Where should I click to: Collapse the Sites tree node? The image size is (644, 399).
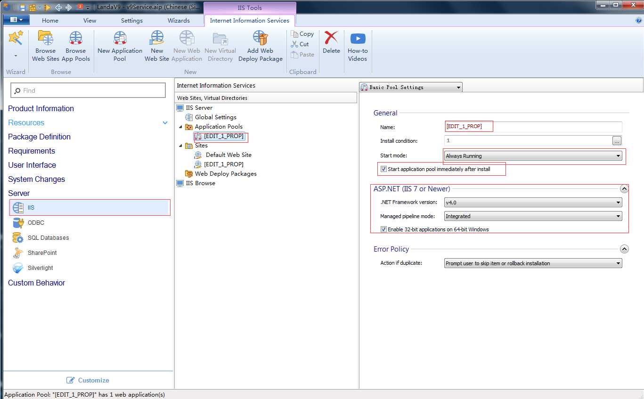coord(180,146)
